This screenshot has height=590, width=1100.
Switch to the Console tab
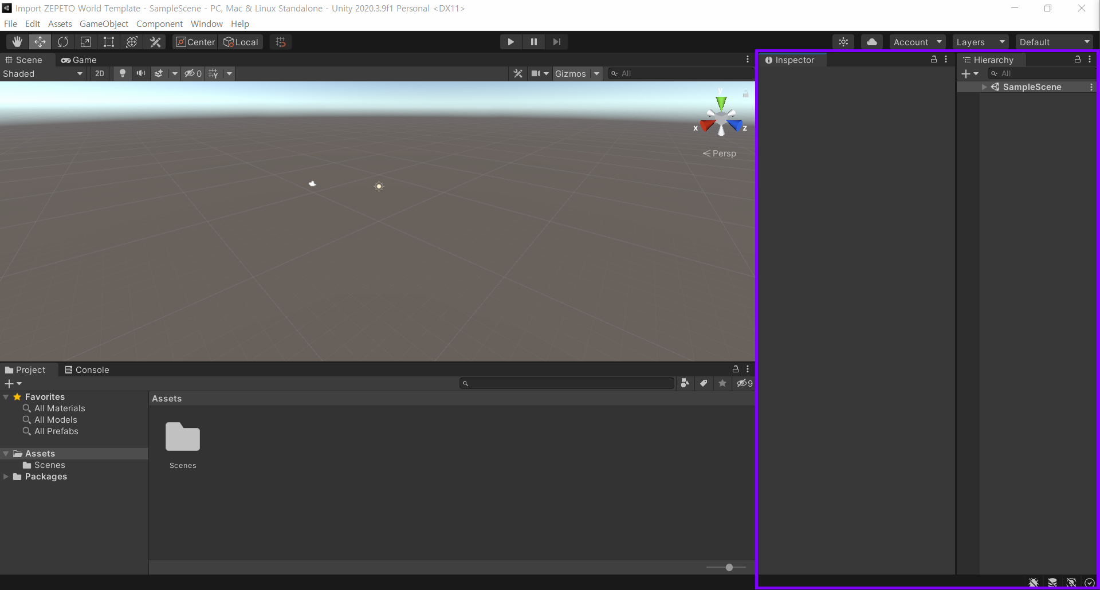[87, 369]
